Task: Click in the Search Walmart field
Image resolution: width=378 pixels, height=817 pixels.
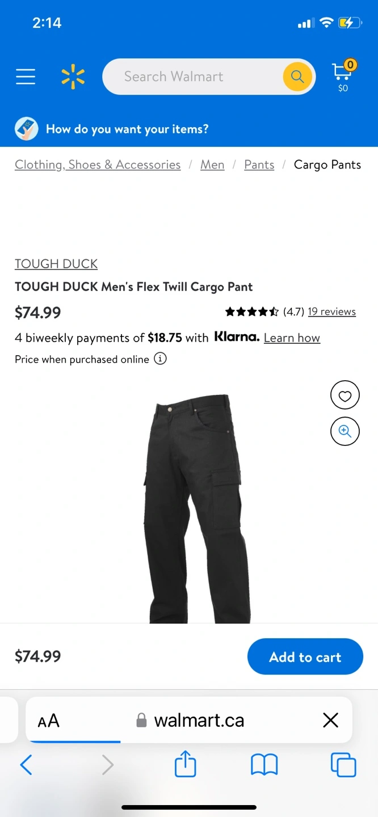Action: [201, 77]
